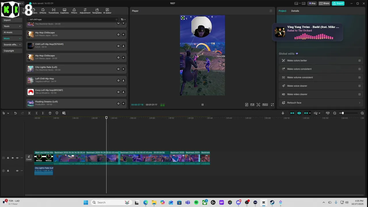Expand the Retouch face chevron

pos(359,103)
